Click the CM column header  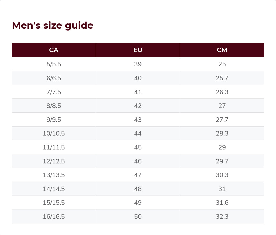(222, 50)
